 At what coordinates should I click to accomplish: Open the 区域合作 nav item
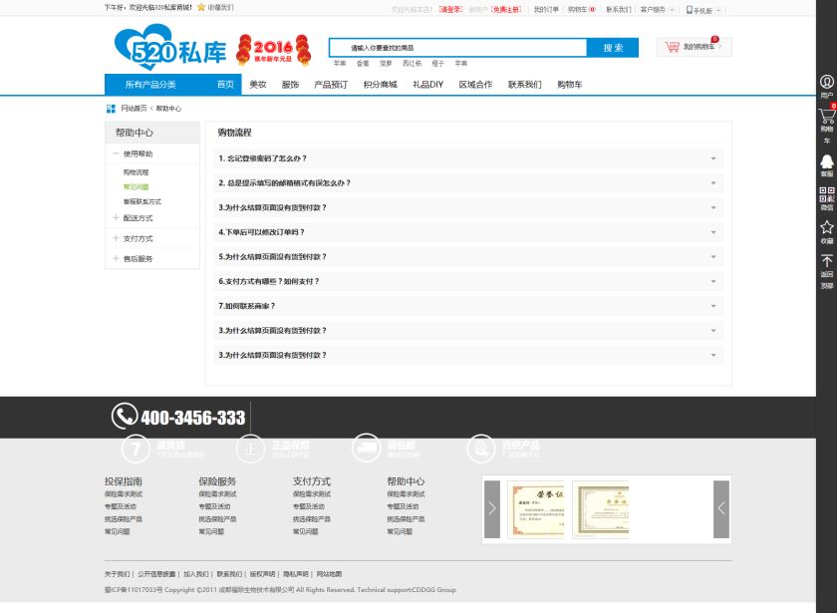[x=475, y=85]
